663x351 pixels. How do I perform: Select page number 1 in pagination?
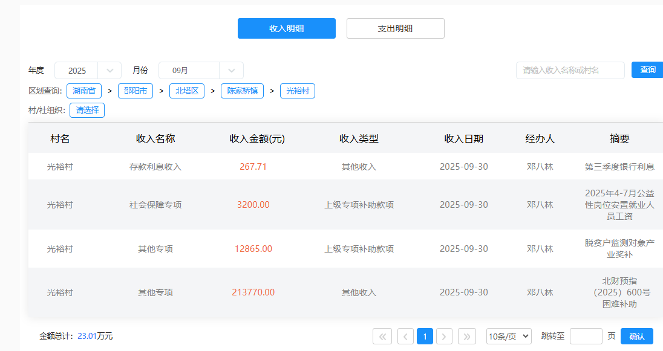click(x=425, y=337)
